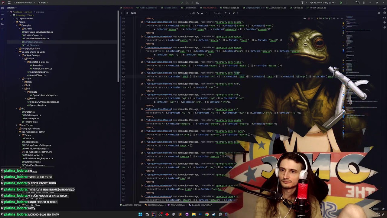Open Photoshop from taskbar
The width and height of the screenshot is (387, 218).
(200, 214)
